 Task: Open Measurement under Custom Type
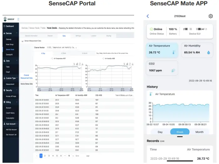point(10,84)
